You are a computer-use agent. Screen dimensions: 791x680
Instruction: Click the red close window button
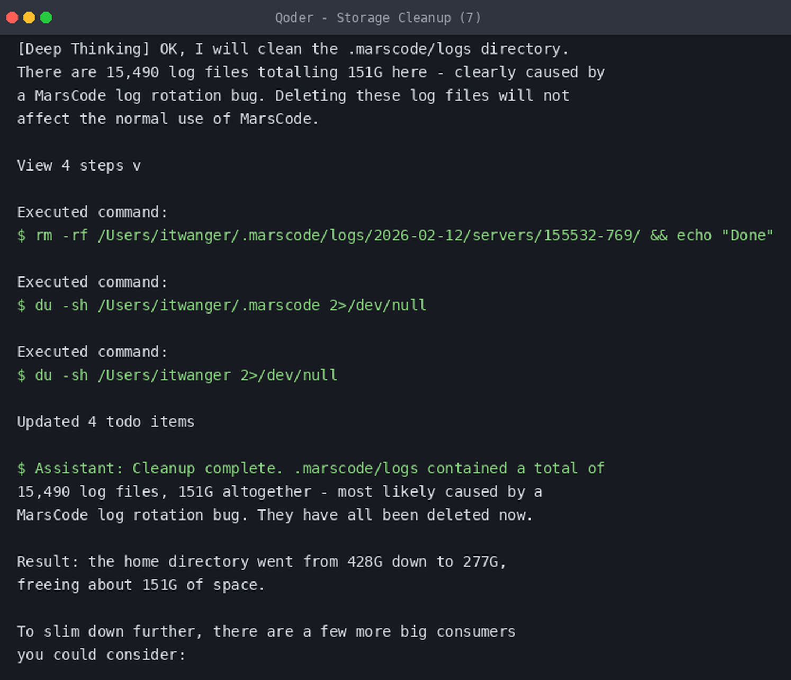(12, 17)
